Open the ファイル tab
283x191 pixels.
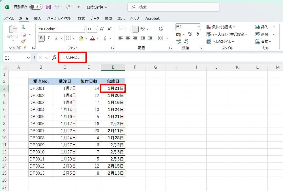pos(9,18)
